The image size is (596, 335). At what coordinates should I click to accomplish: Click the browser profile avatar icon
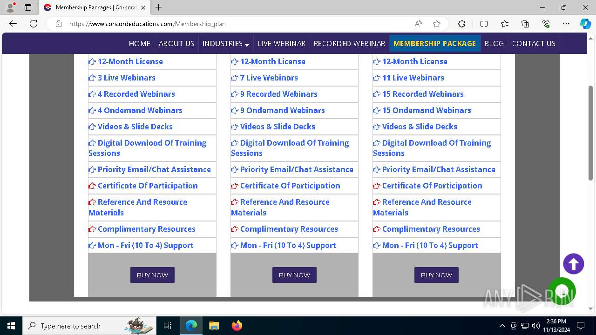pyautogui.click(x=10, y=7)
